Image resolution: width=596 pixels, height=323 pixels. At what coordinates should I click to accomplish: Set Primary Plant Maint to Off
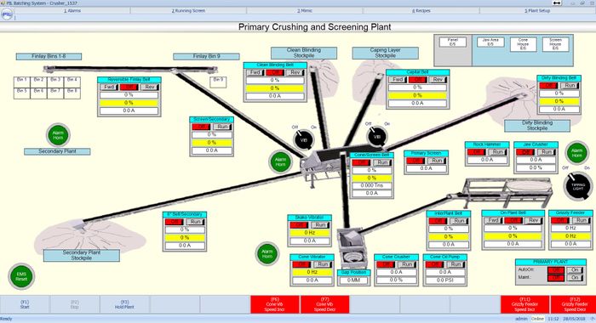556,278
